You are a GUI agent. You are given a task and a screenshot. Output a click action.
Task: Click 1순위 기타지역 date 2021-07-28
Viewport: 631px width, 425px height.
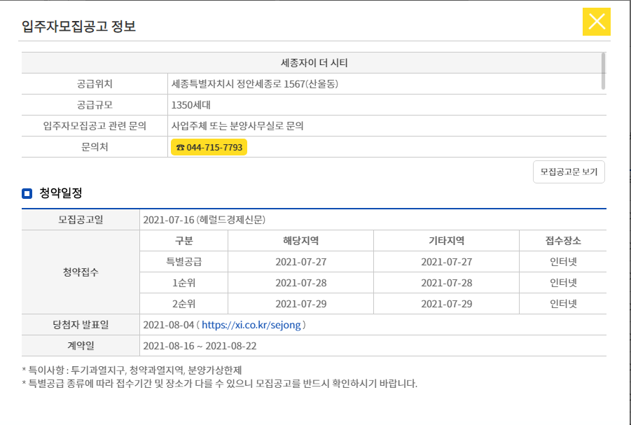(x=446, y=283)
